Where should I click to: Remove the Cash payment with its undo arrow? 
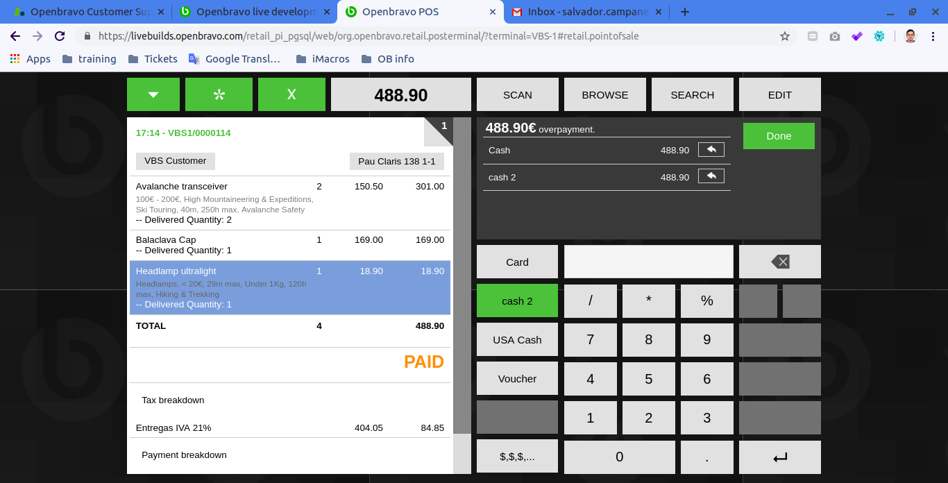point(711,149)
